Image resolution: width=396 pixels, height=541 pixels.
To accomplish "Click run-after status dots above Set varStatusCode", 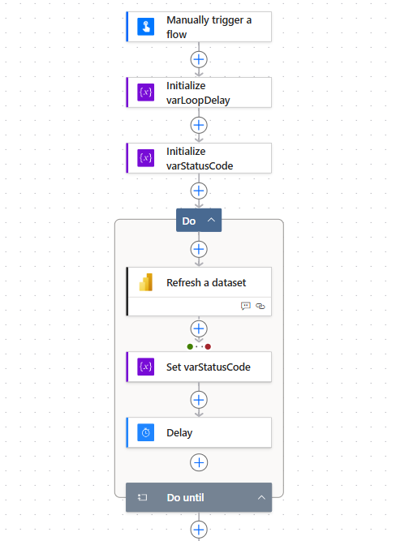I will [199, 347].
